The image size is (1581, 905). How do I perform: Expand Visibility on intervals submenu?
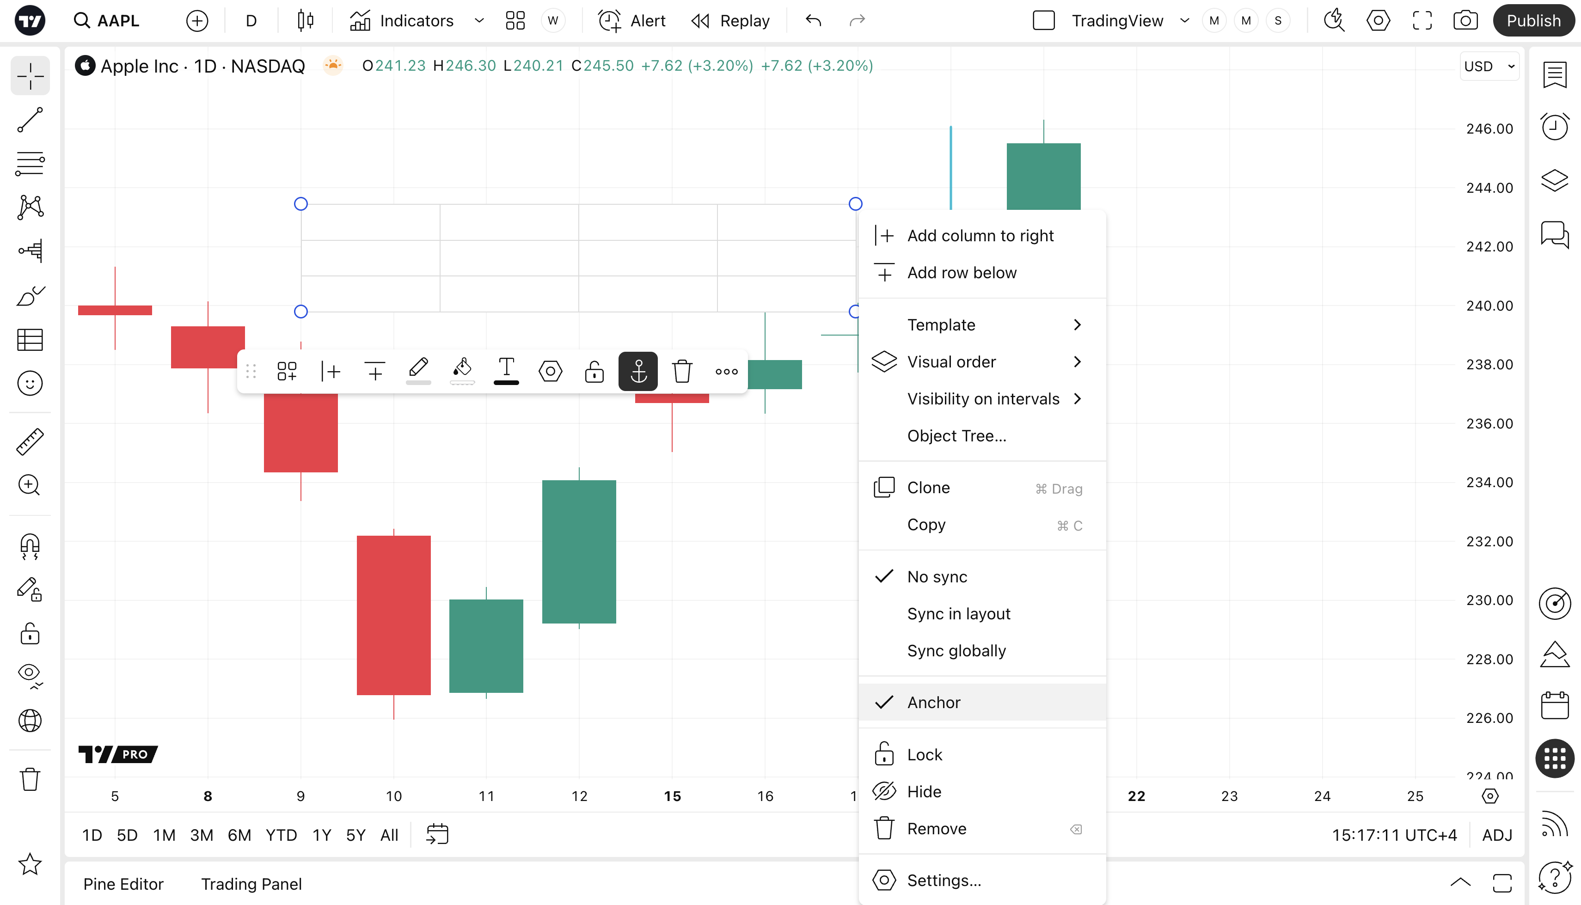click(993, 398)
